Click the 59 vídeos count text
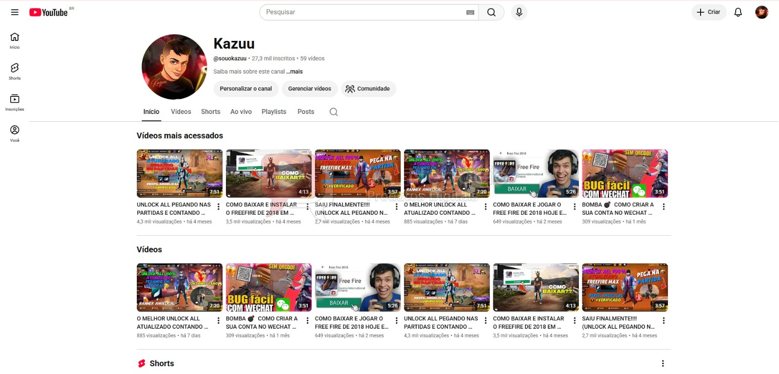Image resolution: width=779 pixels, height=374 pixels. click(313, 58)
